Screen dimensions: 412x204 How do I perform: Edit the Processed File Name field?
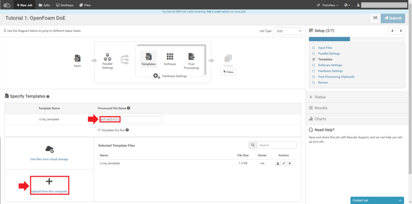[130, 120]
